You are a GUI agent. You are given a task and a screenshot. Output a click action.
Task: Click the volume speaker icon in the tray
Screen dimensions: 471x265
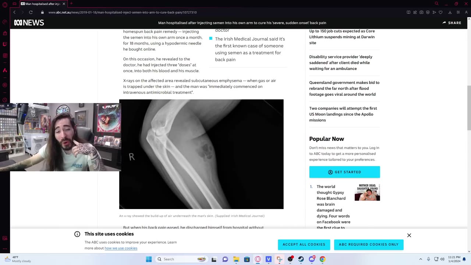[x=442, y=259]
